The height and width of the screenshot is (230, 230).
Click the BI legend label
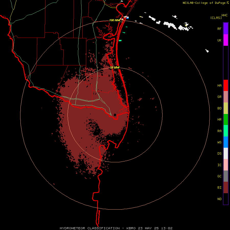click(220, 188)
